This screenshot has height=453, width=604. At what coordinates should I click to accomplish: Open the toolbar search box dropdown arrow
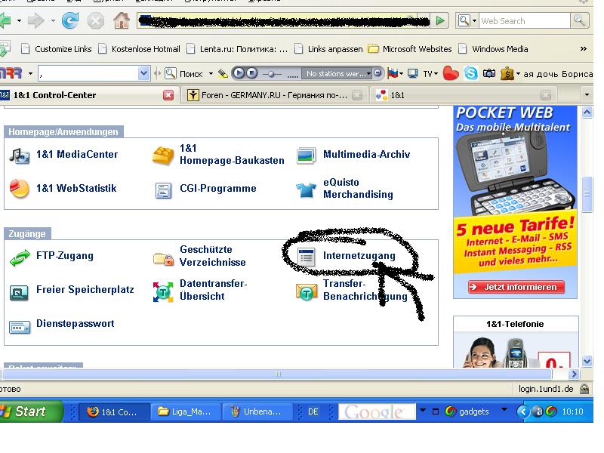pyautogui.click(x=143, y=73)
